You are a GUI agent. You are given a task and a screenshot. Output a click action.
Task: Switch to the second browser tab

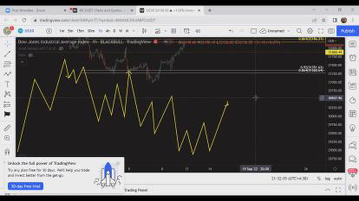click(x=102, y=10)
